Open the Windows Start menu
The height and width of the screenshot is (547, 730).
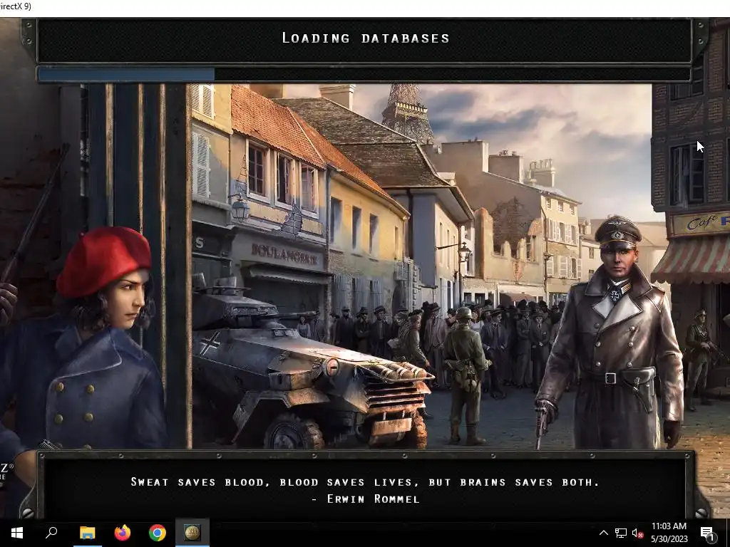click(17, 533)
